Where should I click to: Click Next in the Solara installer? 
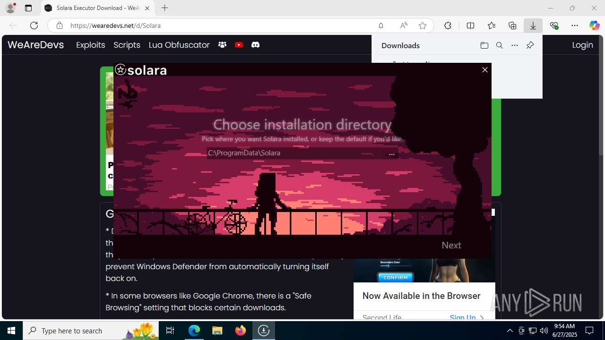[x=451, y=245]
